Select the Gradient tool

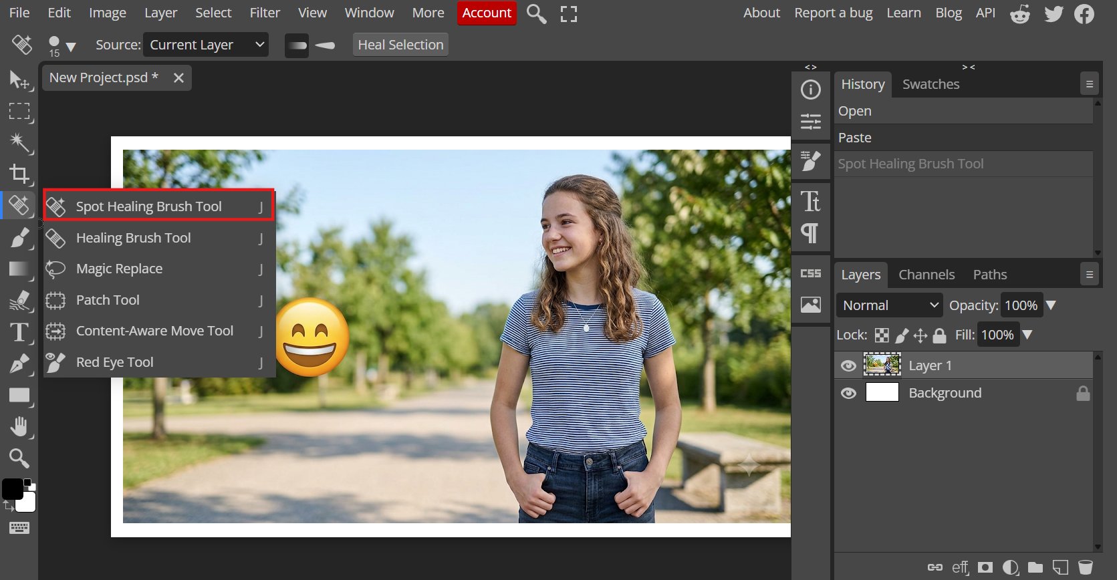pos(19,269)
